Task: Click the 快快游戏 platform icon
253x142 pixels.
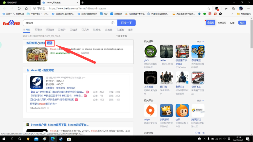Action: pos(166,111)
